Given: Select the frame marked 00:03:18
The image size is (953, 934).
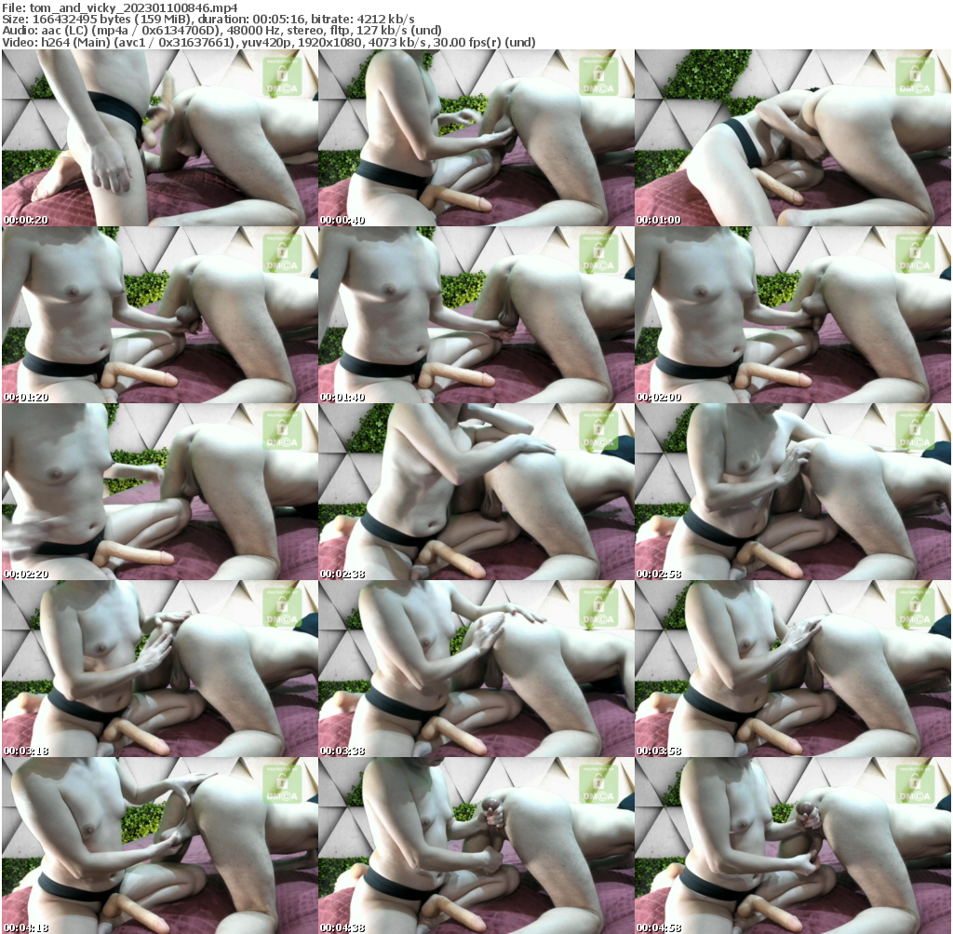Looking at the screenshot, I should (x=159, y=669).
